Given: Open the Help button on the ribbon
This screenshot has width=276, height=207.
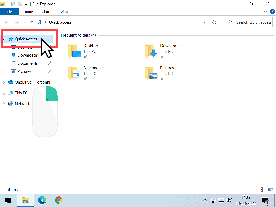Looking at the screenshot, I should 272,12.
